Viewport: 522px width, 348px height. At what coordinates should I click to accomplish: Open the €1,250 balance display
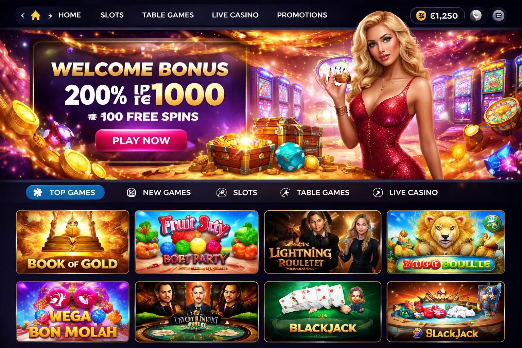pyautogui.click(x=437, y=15)
